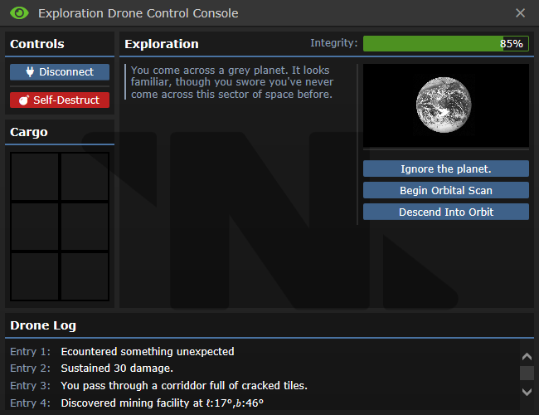Viewport: 539px width, 415px height.
Task: Select log Entry 4 about mining facility
Action: pos(162,403)
